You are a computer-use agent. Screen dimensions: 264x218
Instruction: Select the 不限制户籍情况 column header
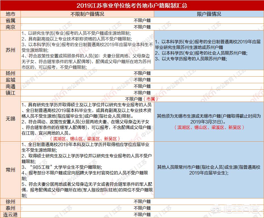point(87,14)
